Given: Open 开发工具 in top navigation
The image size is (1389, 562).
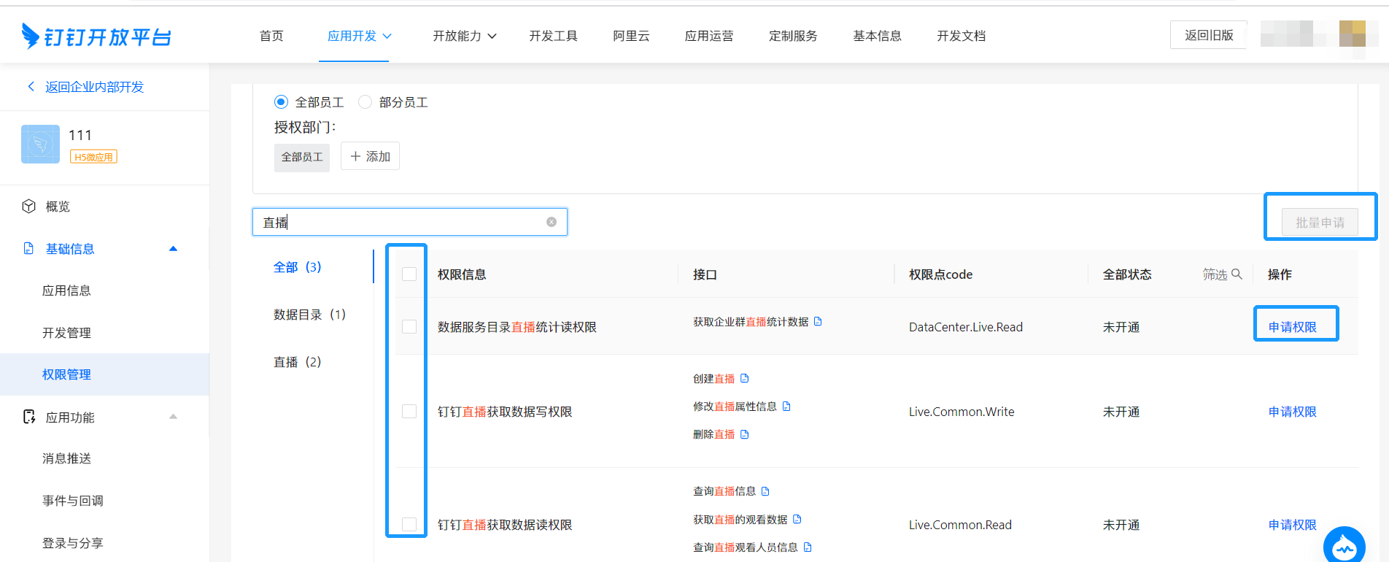Looking at the screenshot, I should pyautogui.click(x=553, y=36).
